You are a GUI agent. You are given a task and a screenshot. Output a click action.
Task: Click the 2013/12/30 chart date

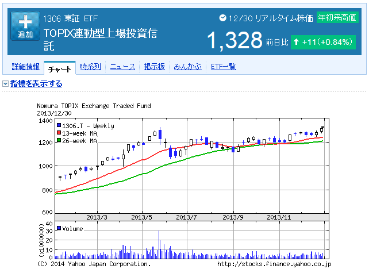point(54,113)
